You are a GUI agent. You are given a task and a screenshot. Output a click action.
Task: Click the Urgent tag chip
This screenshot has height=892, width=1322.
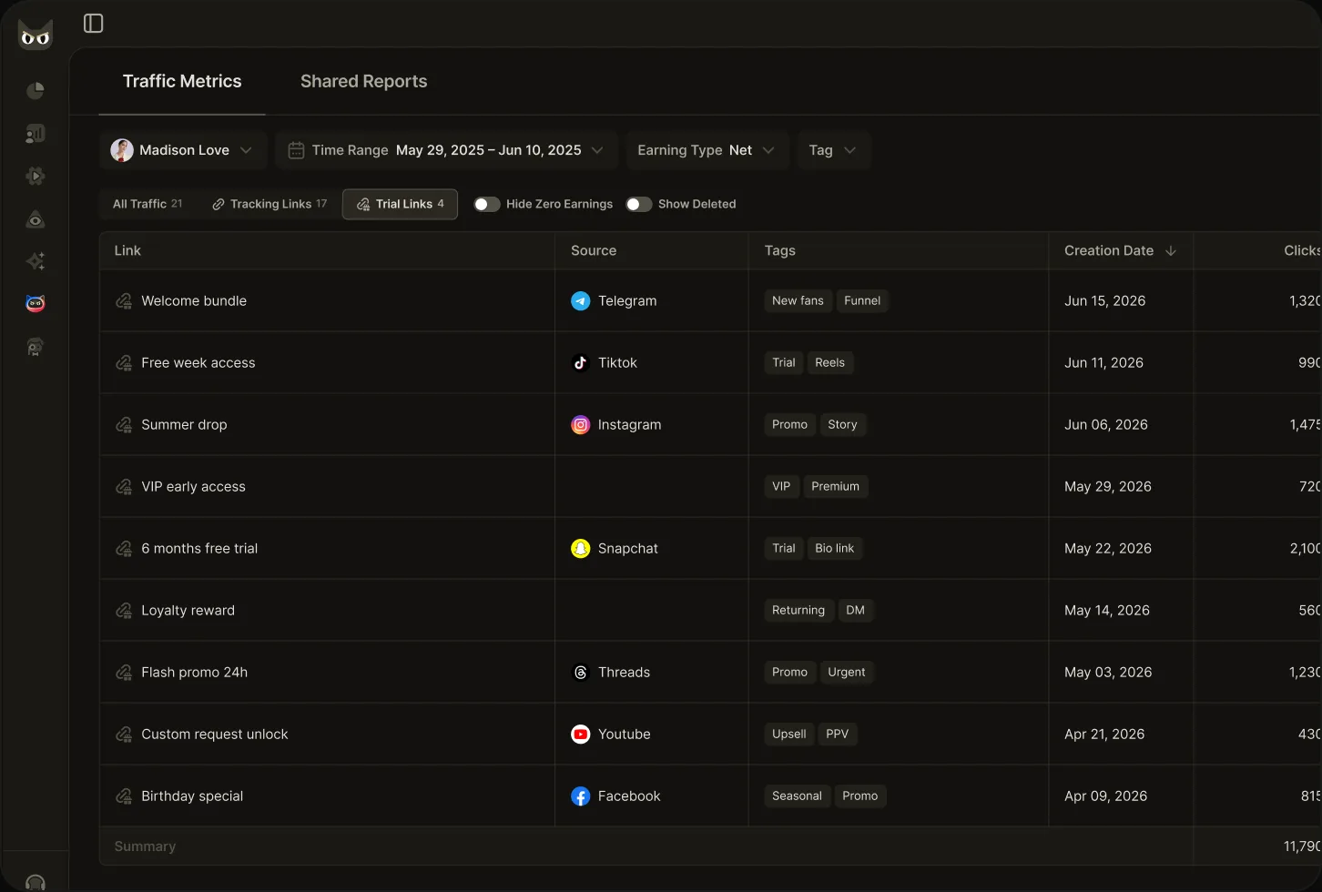847,672
